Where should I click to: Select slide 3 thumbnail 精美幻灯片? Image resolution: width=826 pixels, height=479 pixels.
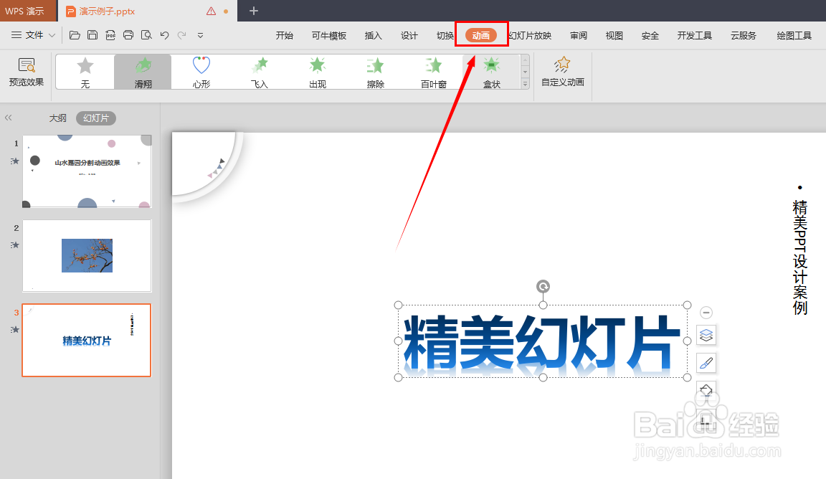pos(86,341)
